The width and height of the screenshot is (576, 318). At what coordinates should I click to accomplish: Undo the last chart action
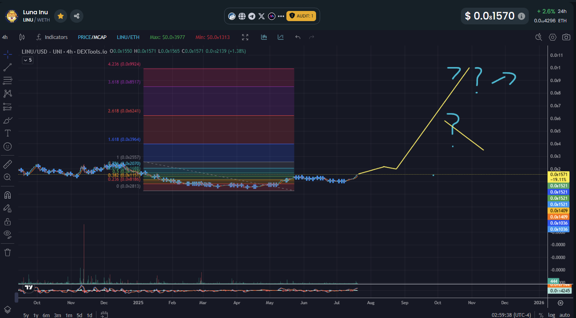298,37
